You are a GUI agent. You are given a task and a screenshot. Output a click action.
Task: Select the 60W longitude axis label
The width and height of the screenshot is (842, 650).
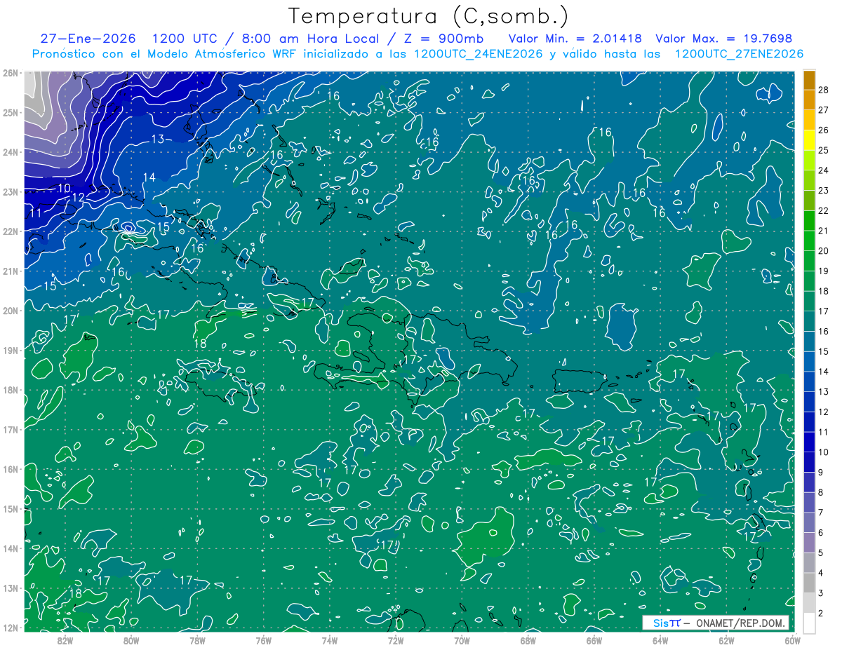tap(792, 641)
